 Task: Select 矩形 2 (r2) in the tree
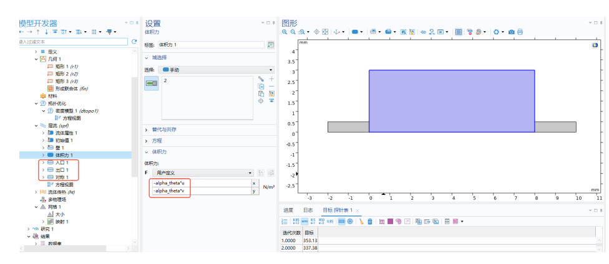(x=67, y=73)
